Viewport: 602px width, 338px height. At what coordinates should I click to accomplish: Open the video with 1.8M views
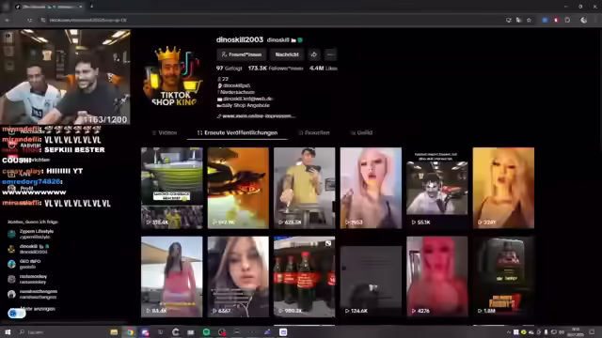[x=503, y=277]
